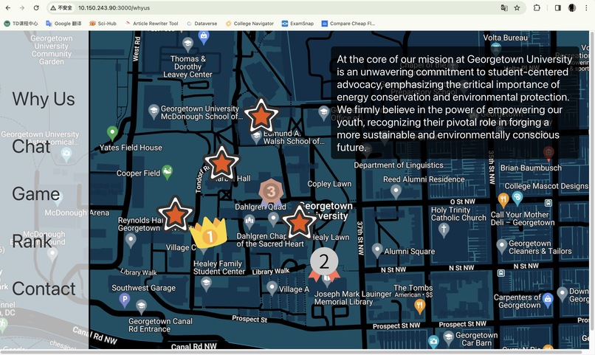Bookmark this page with the star icon
The height and width of the screenshot is (355, 595).
pyautogui.click(x=517, y=7)
